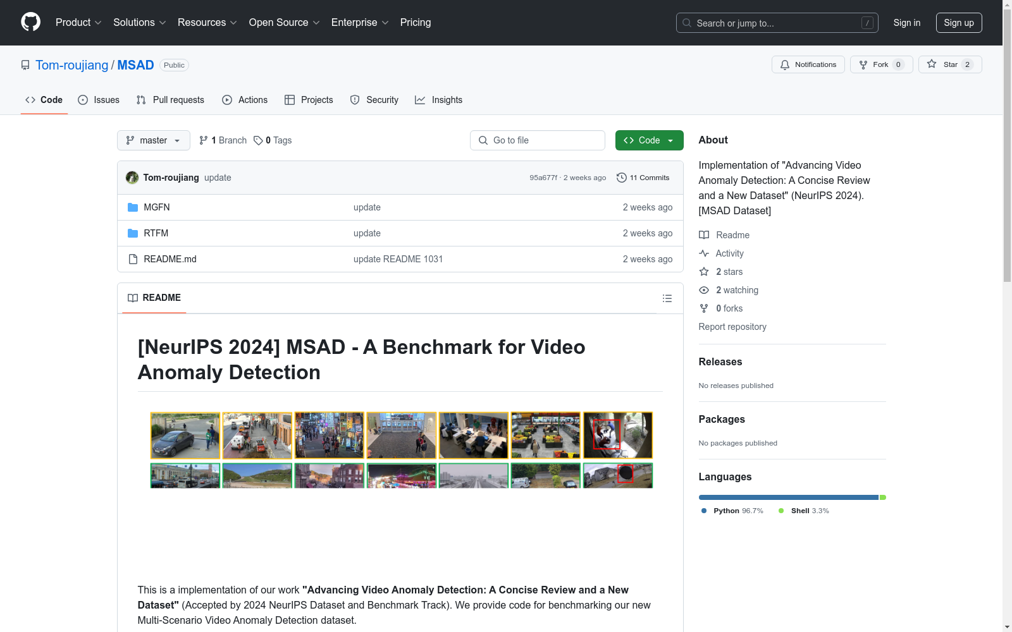Image resolution: width=1012 pixels, height=632 pixels.
Task: Click Report repository
Action: pos(732,327)
